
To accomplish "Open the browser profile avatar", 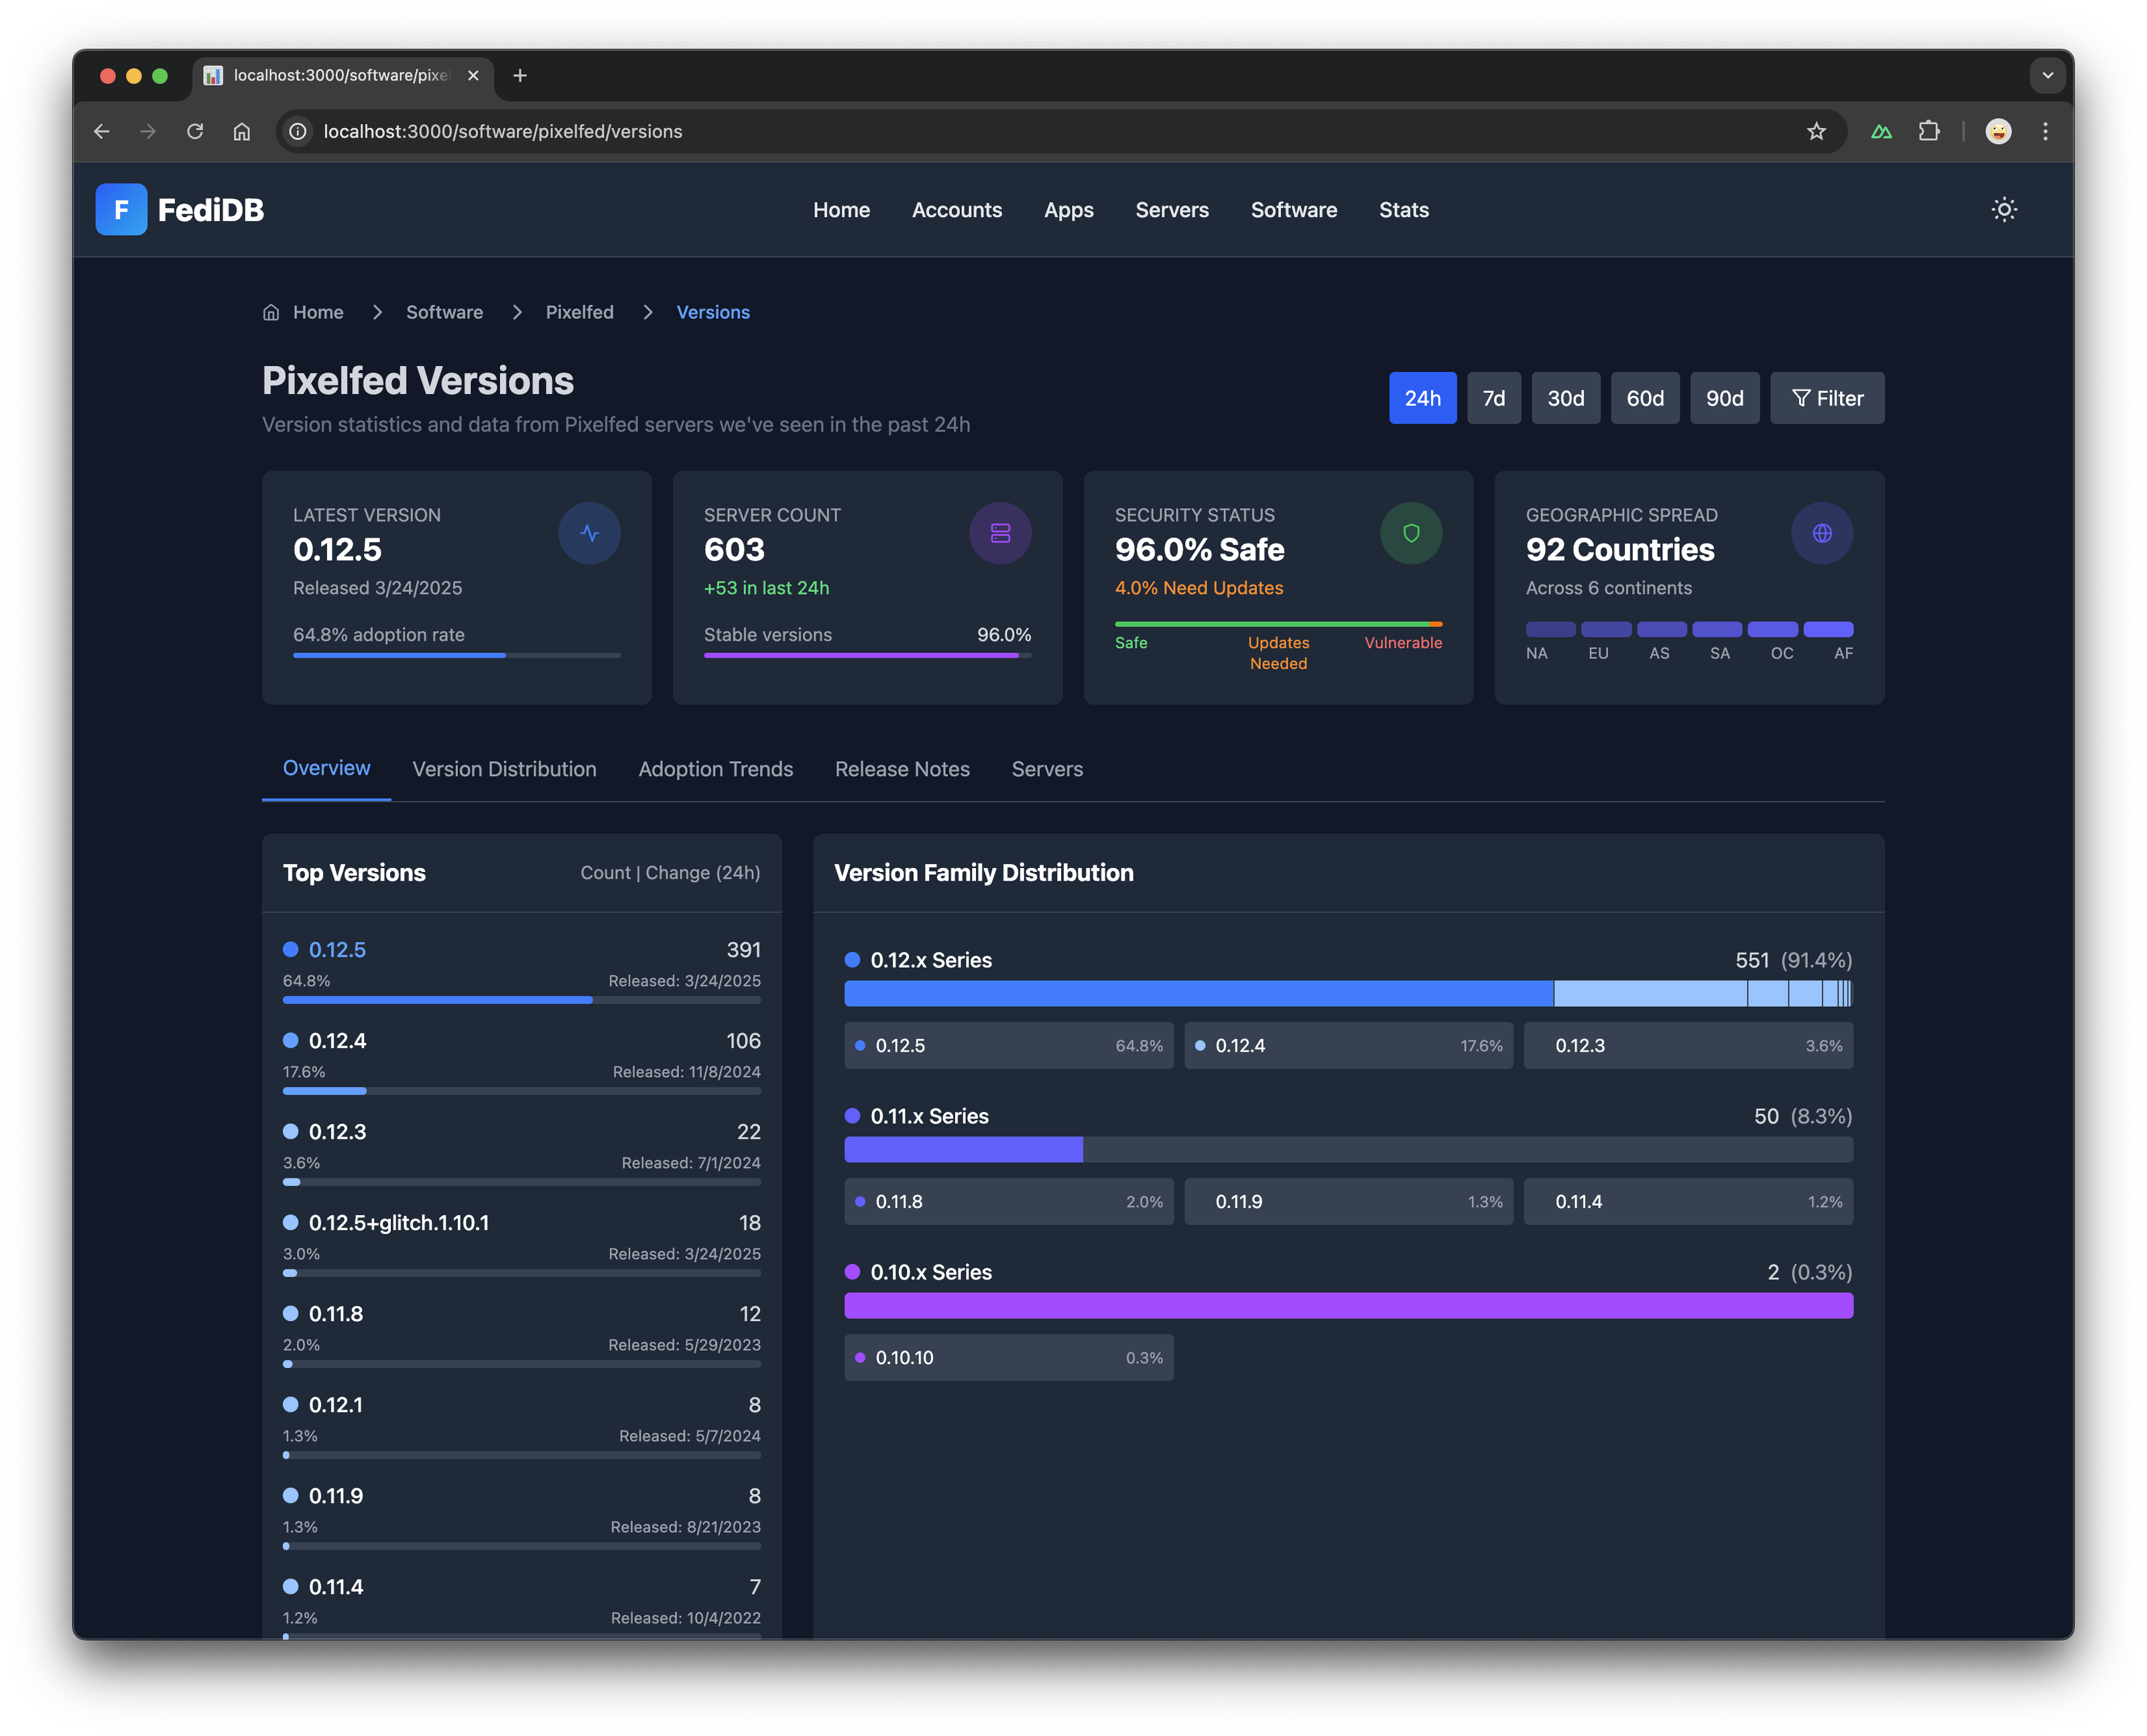I will coord(1998,131).
